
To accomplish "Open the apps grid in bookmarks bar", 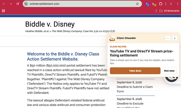I will pos(3,11).
